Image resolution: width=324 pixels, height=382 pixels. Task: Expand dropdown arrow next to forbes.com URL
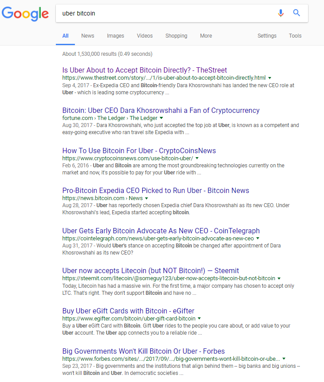[284, 359]
